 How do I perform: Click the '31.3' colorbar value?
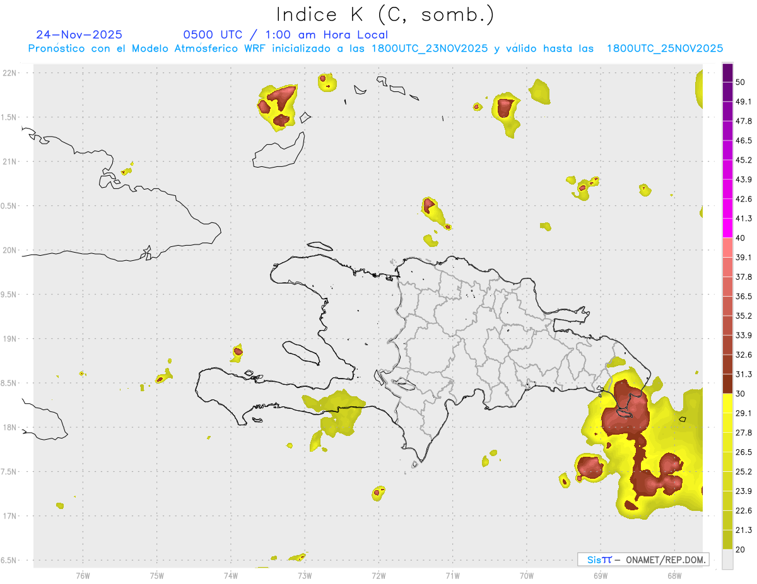click(x=744, y=374)
